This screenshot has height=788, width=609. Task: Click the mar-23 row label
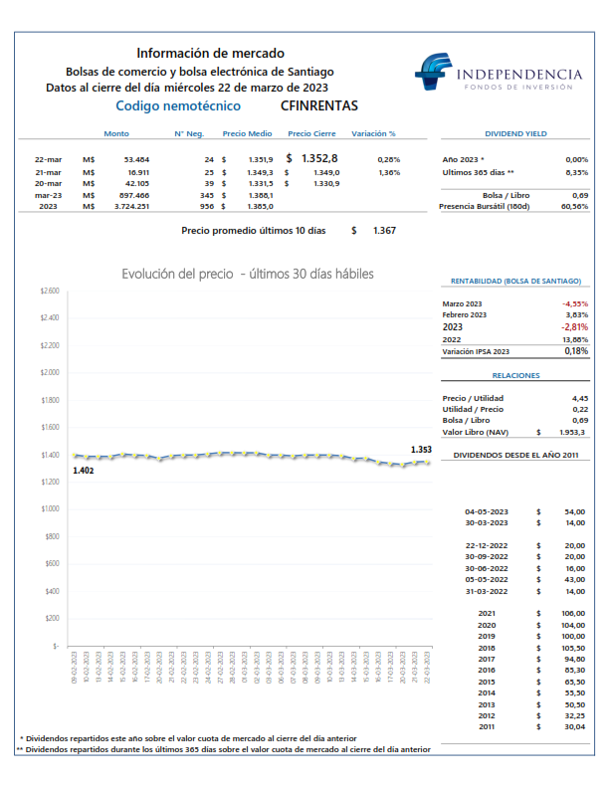tap(48, 195)
